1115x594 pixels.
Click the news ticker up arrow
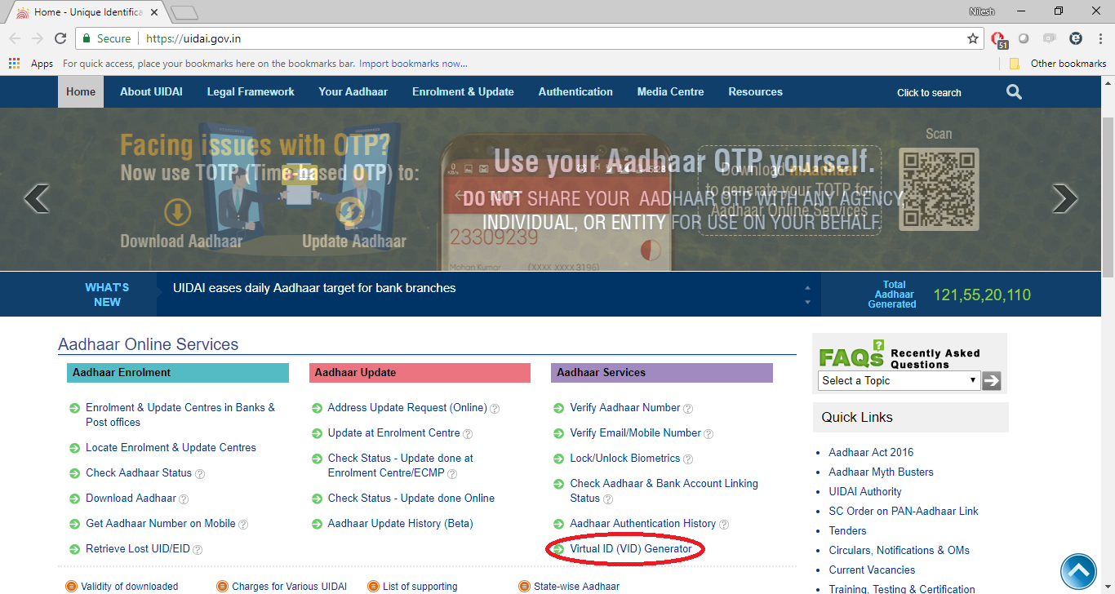tap(807, 287)
